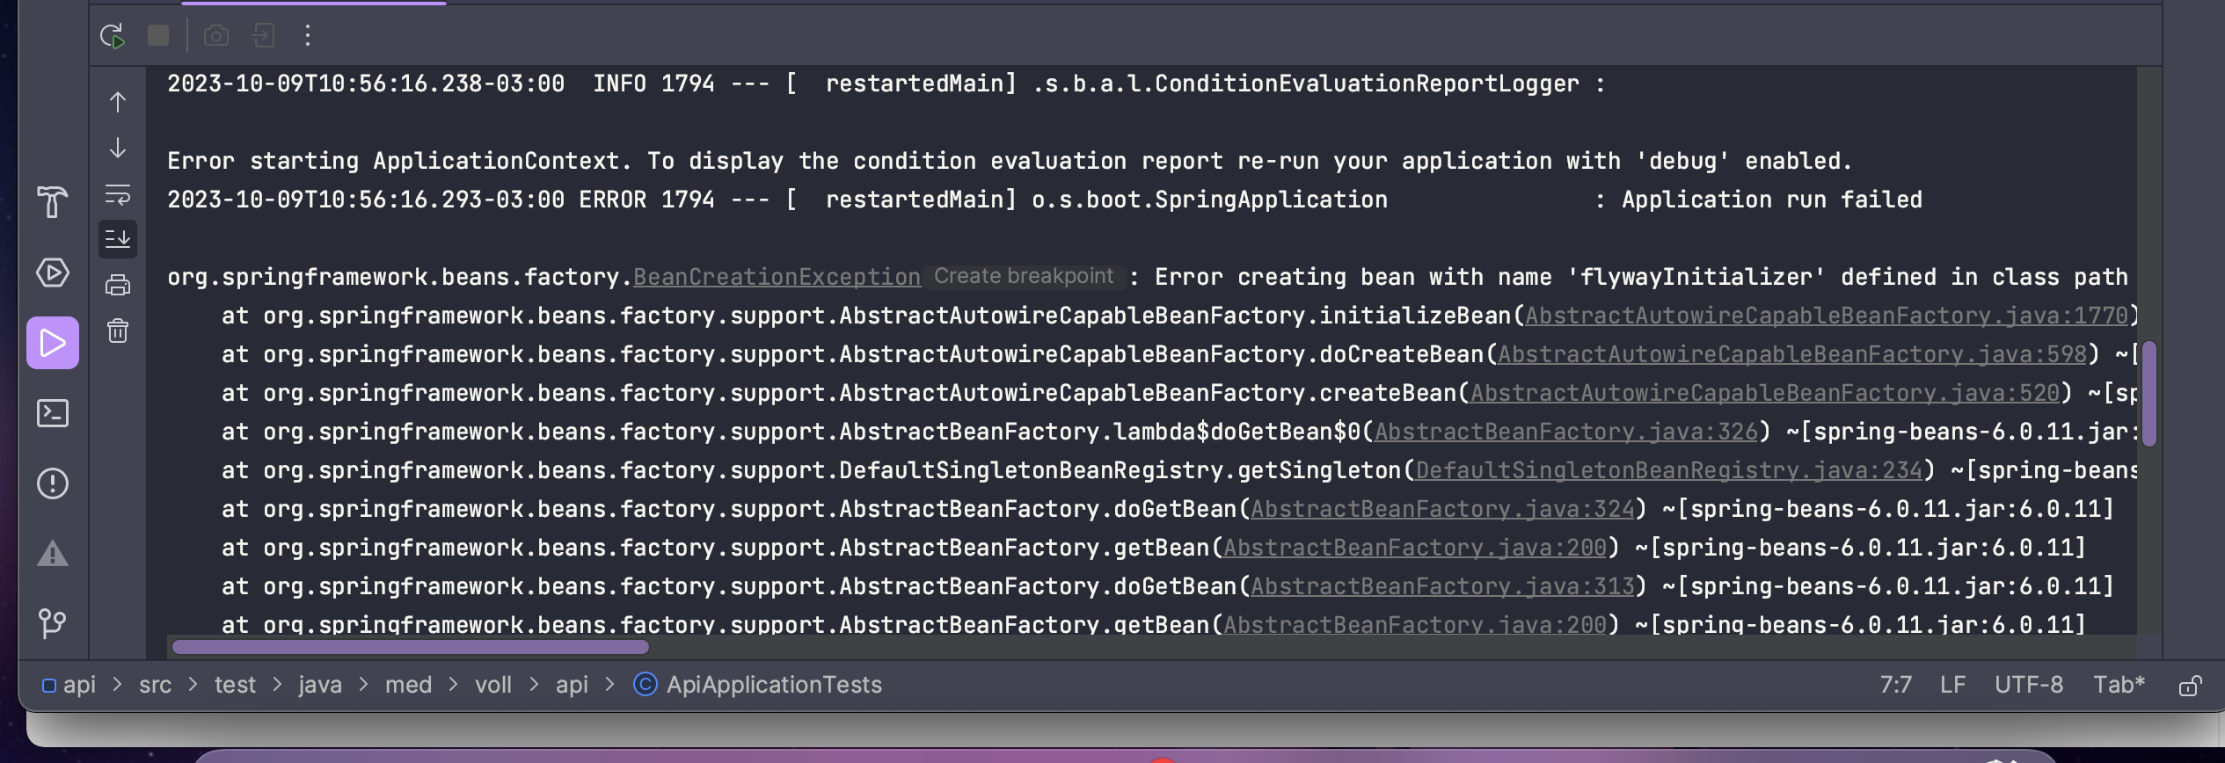
Task: Open the BeanCreationException link
Action: (777, 277)
